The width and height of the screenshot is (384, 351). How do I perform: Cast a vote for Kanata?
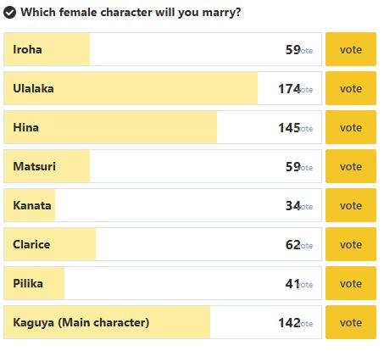click(x=351, y=205)
